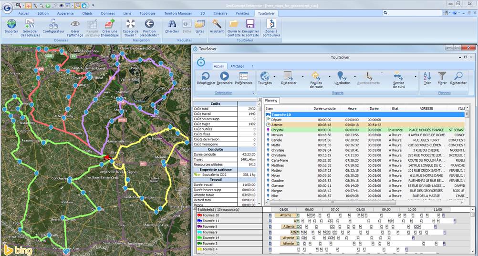Open the Données ribbon tab
This screenshot has width=478, height=256.
click(x=108, y=13)
